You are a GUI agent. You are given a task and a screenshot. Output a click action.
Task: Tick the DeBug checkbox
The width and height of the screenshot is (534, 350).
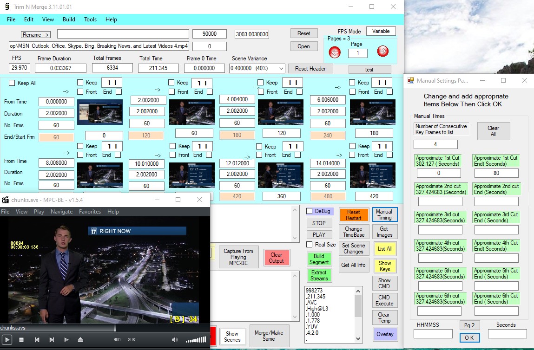[310, 211]
